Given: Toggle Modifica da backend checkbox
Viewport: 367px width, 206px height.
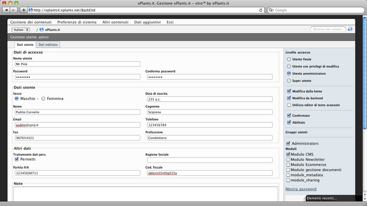Looking at the screenshot, I should (289, 98).
